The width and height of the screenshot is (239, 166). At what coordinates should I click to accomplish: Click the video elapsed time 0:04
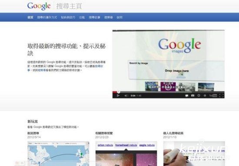[133, 96]
